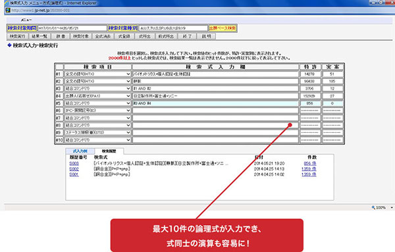Image resolution: width=395 pixels, height=252 pixels.
Task: Open the 説明 help button
Action: click(x=206, y=36)
